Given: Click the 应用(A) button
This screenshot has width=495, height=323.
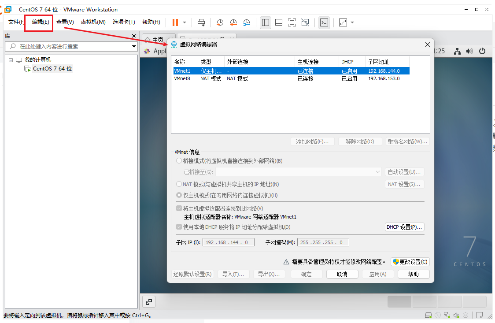Looking at the screenshot, I should (378, 274).
